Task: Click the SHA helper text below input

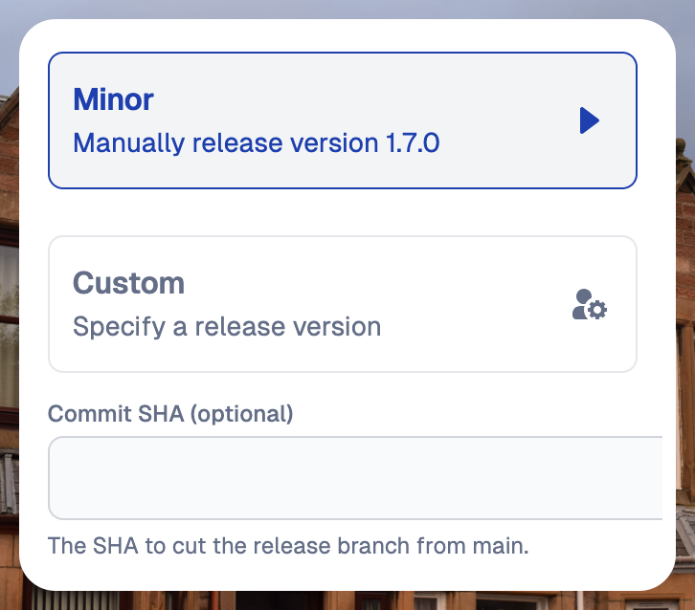Action: coord(301,547)
